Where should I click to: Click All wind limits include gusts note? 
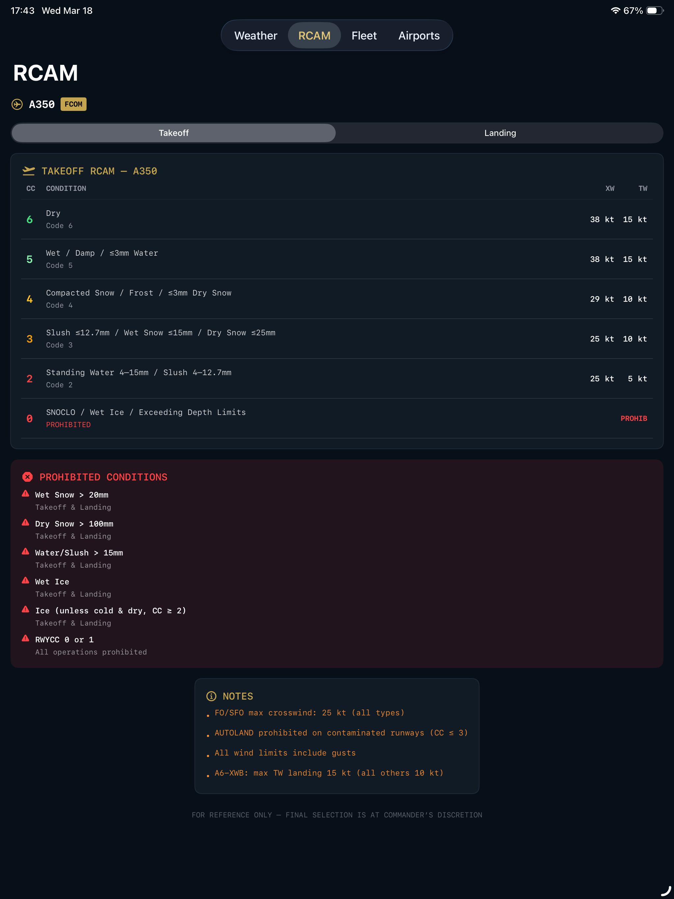[x=285, y=753]
